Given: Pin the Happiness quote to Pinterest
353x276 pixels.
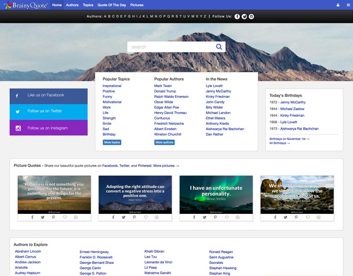Looking at the screenshot, I should coord(53,217).
